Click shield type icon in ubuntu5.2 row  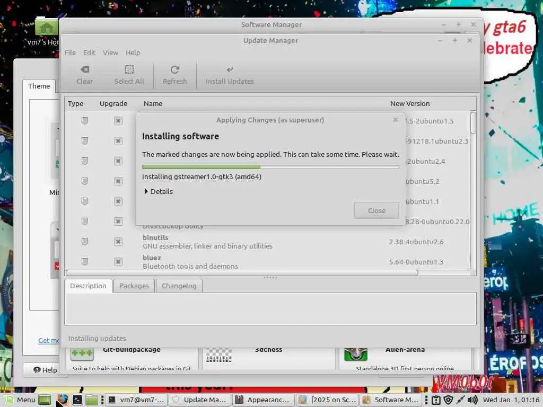click(84, 181)
